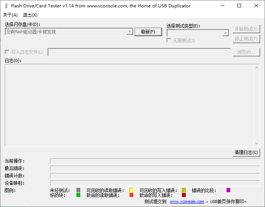Click the olive 可回收的写入错误 legend swatch
265x207 pixels.
click(x=184, y=190)
